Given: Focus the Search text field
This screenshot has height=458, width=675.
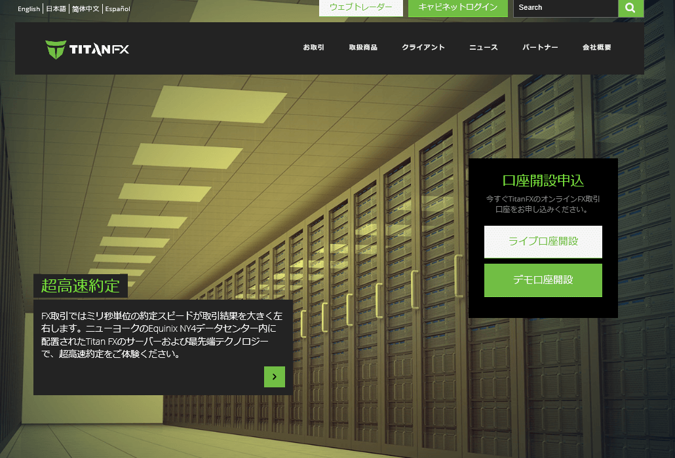Looking at the screenshot, I should [x=565, y=8].
